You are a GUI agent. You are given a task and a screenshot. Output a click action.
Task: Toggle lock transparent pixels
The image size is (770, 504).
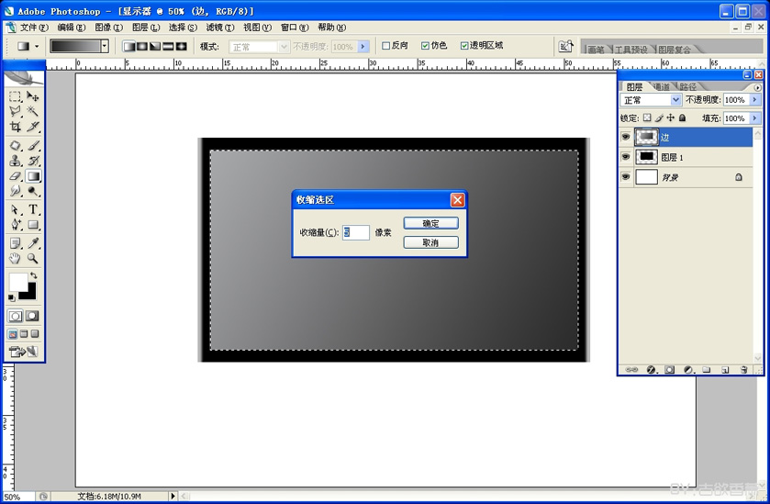coord(647,118)
